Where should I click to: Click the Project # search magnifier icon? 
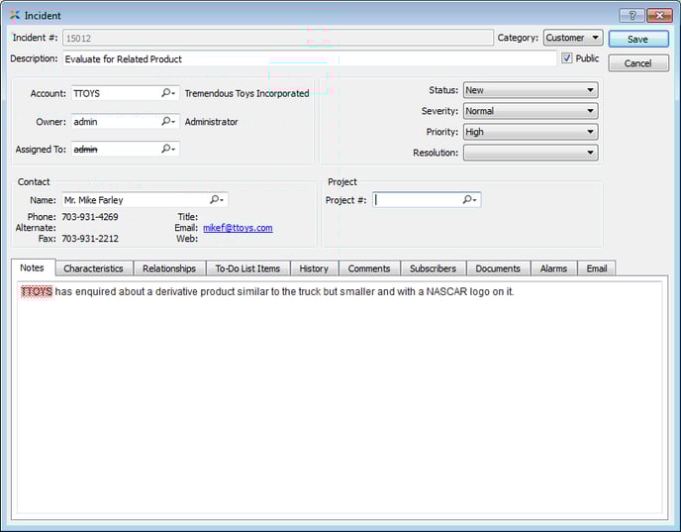point(469,199)
